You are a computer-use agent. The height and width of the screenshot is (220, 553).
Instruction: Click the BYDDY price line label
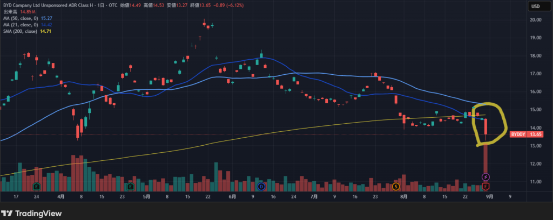point(518,134)
